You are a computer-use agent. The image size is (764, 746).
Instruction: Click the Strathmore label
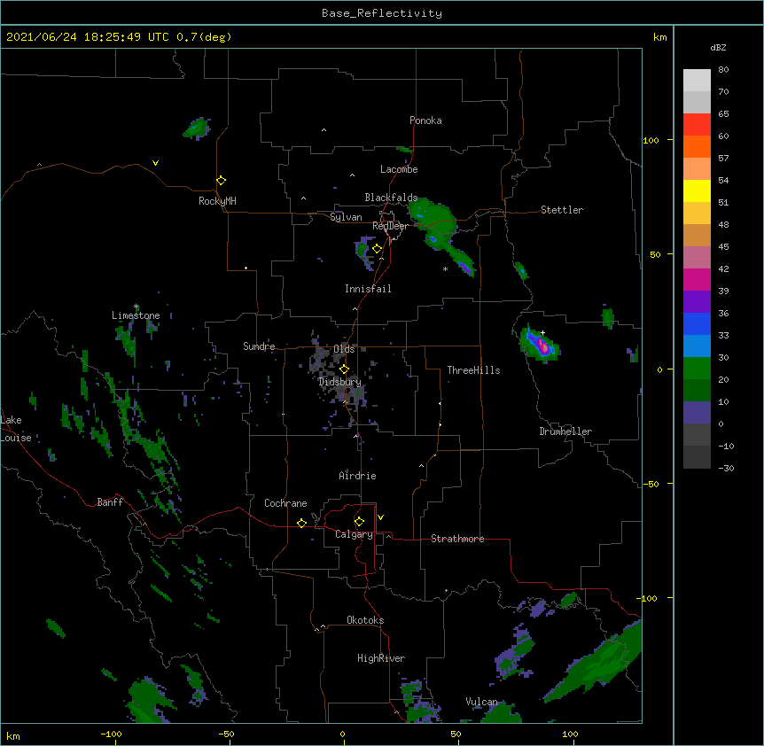click(457, 539)
